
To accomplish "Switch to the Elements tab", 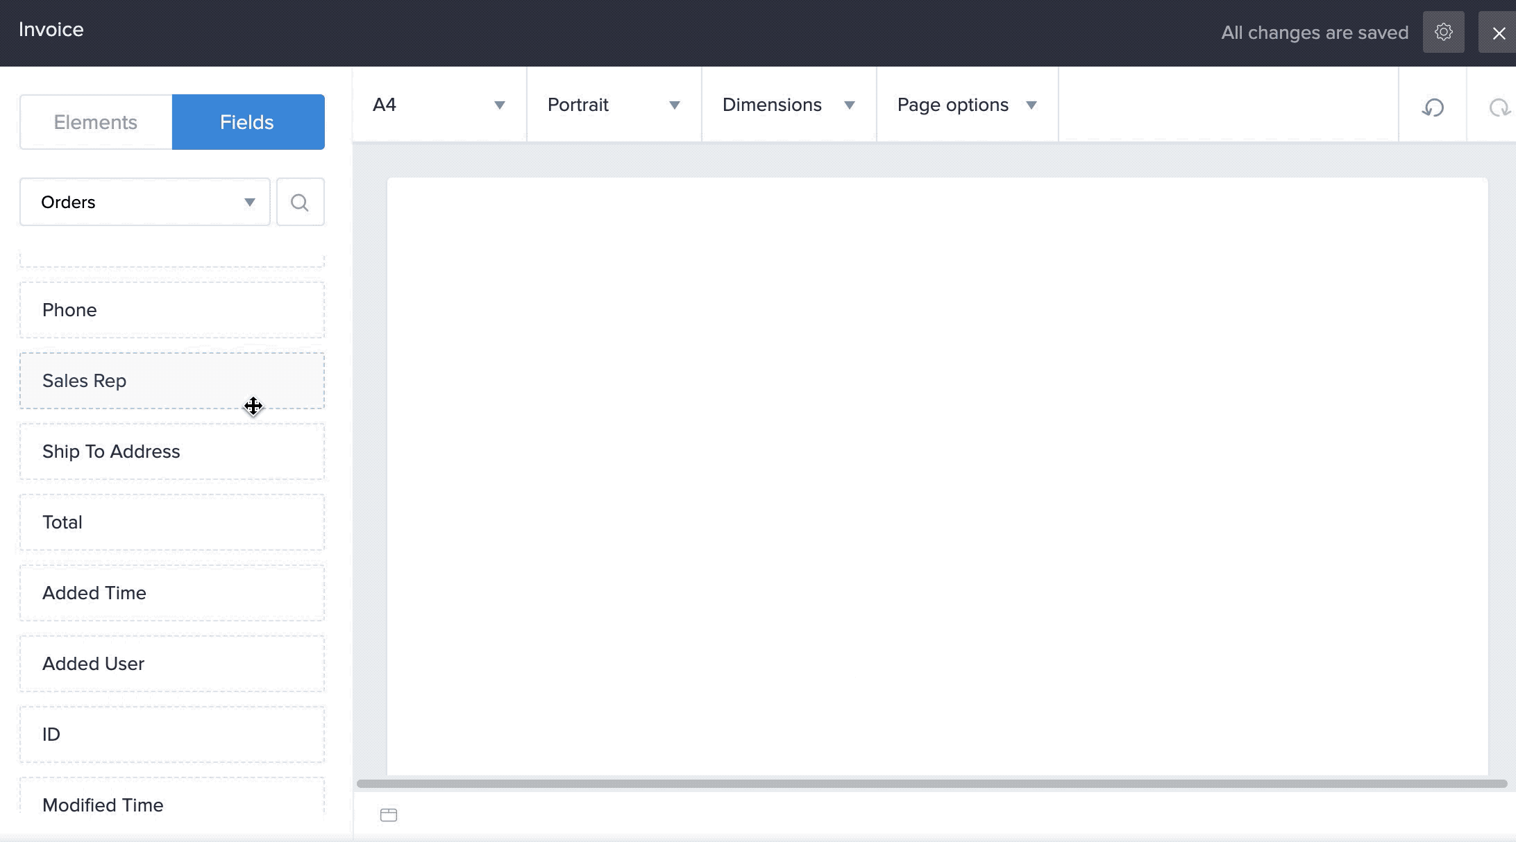I will [96, 122].
